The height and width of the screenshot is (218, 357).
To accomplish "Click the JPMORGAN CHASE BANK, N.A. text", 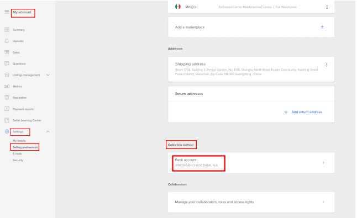I will pyautogui.click(x=197, y=165).
